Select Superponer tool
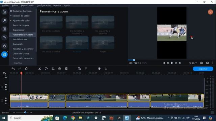The image size is (216, 121). 19,30
